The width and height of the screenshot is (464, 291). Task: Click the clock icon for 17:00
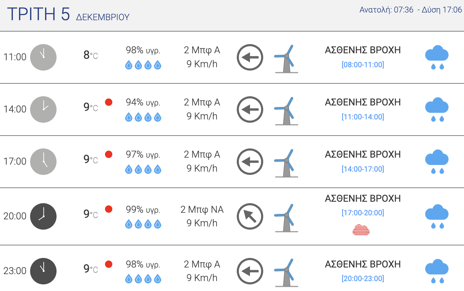[43, 162]
